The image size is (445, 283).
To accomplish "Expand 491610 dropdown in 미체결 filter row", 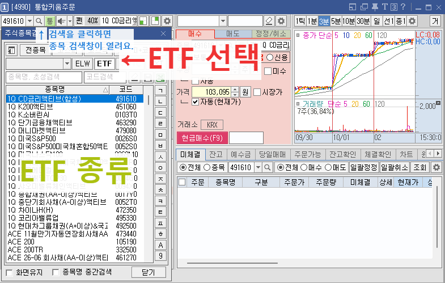I will 258,167.
